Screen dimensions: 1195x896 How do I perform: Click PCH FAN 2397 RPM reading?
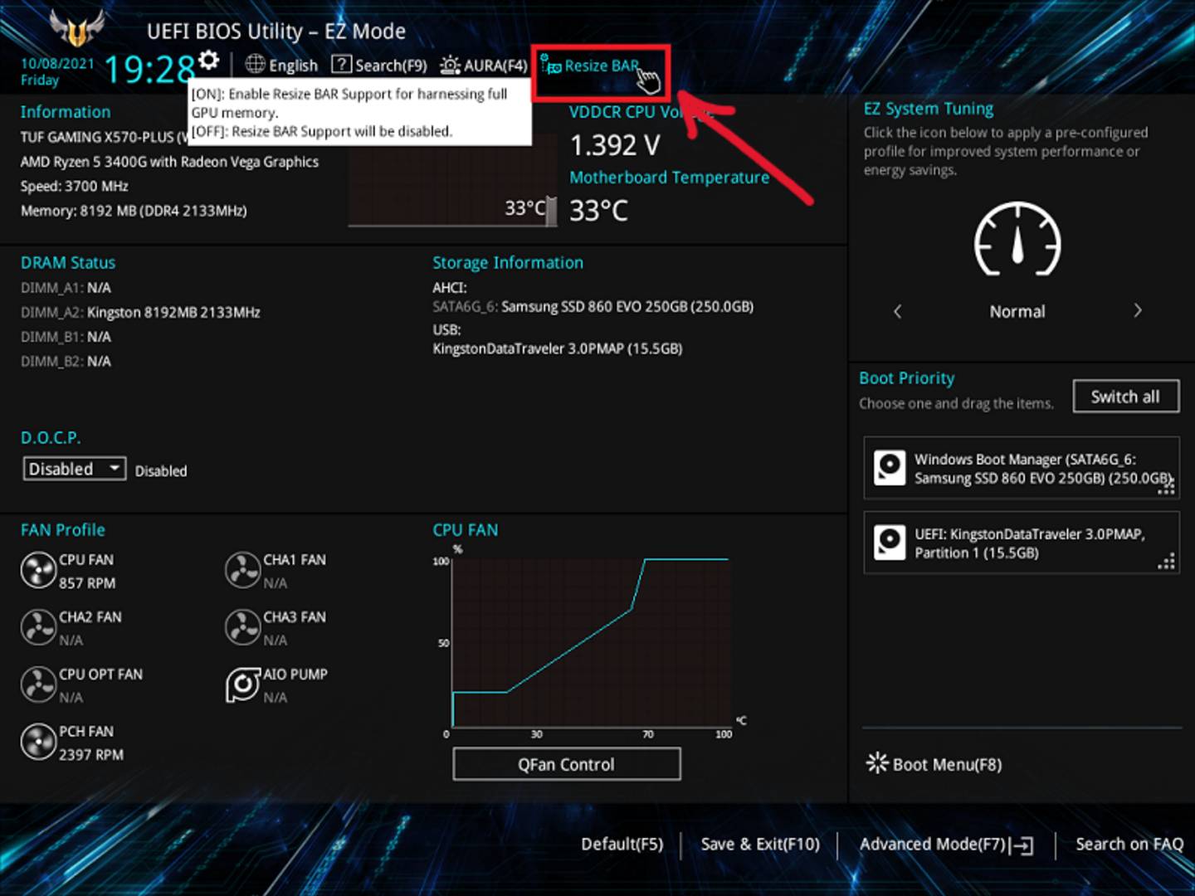coord(91,755)
